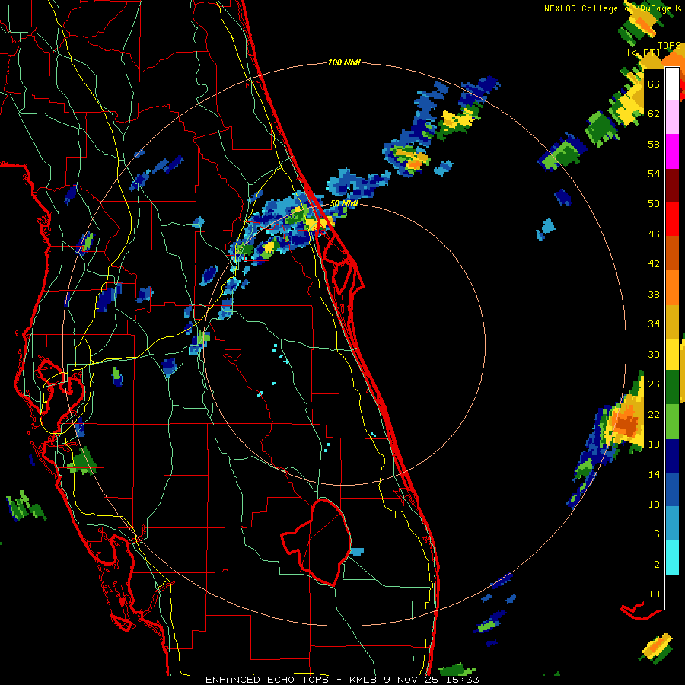
Task: Click the "TOPS" legend title
Action: pos(669,46)
